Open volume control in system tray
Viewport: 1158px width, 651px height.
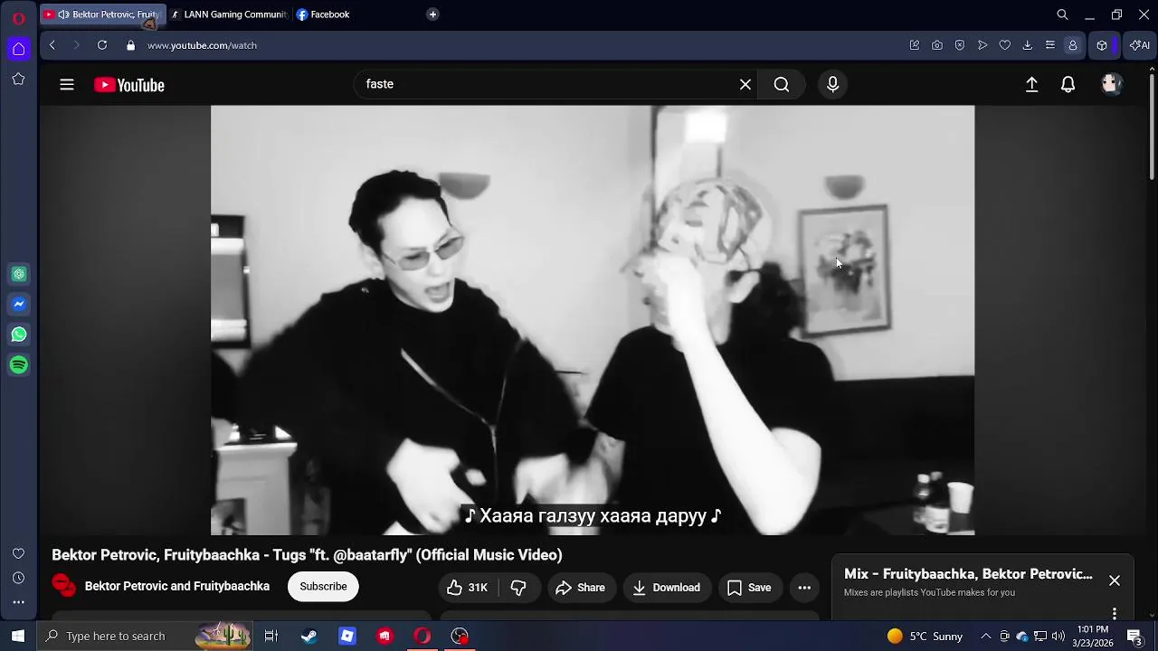click(x=1058, y=636)
